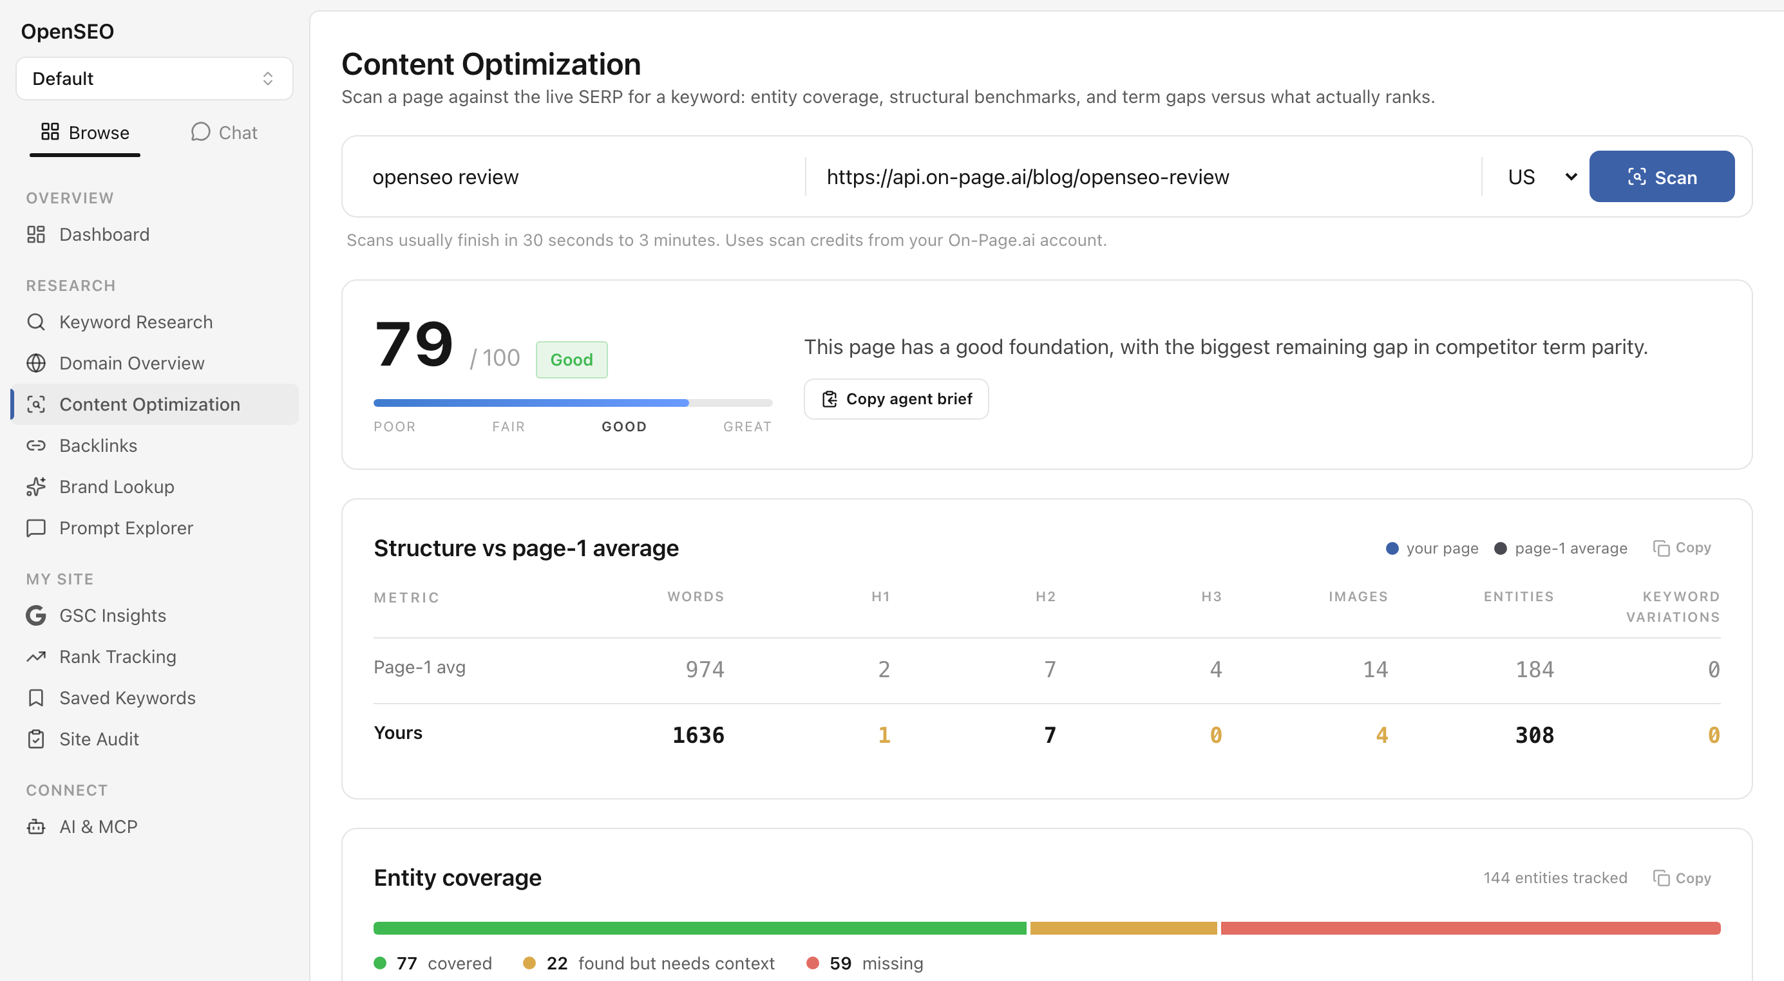Open Prompt Explorer

(x=155, y=528)
